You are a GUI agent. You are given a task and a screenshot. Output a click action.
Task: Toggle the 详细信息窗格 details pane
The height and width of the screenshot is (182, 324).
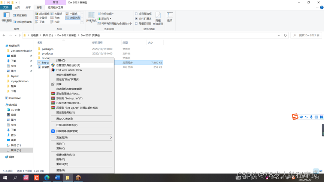pos(22,22)
